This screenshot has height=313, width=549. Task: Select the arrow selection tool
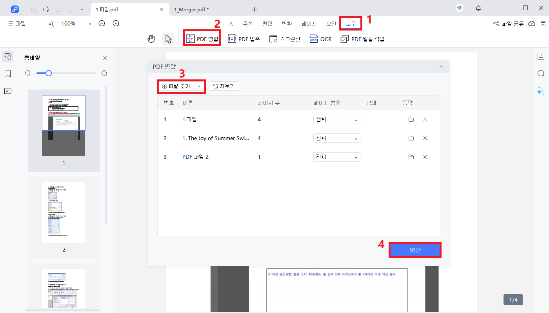coord(168,38)
